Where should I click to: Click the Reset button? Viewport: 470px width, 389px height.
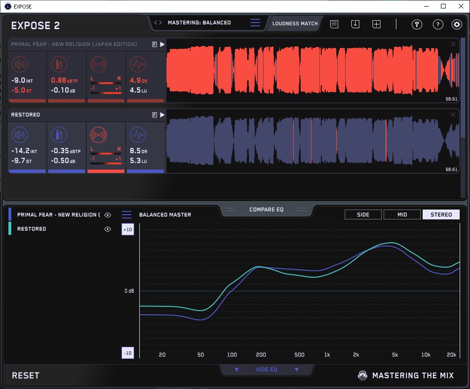click(x=26, y=375)
